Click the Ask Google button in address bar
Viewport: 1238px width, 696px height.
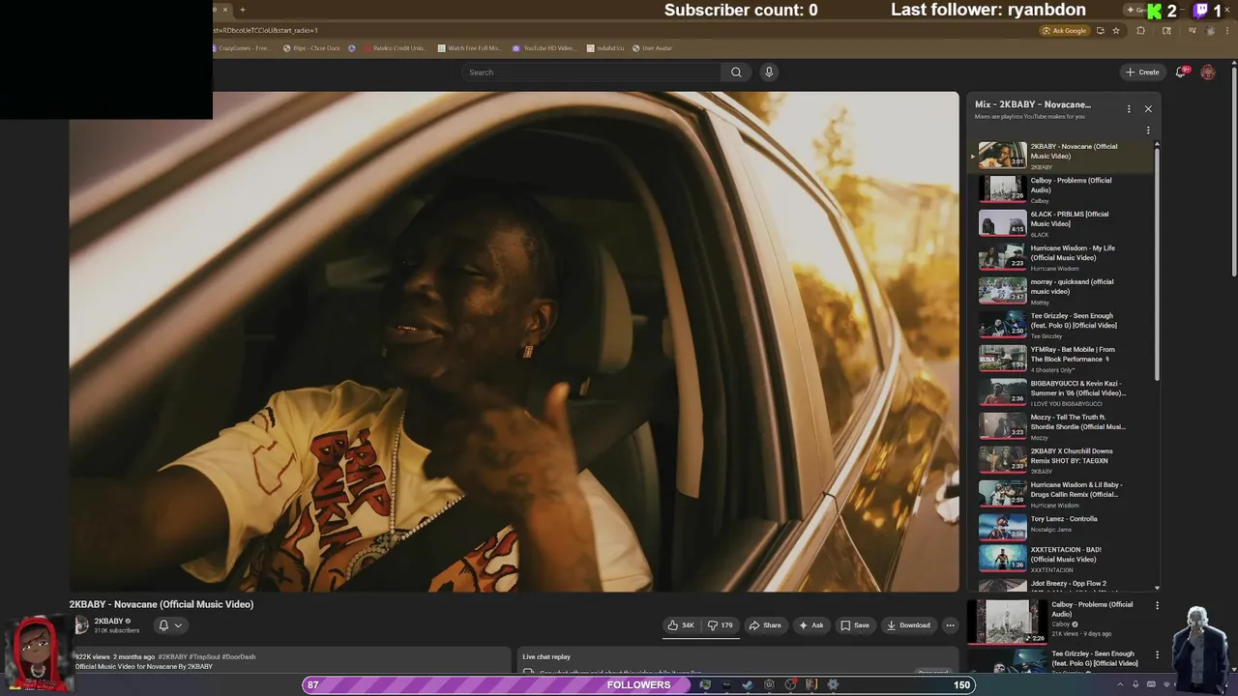pos(1065,31)
